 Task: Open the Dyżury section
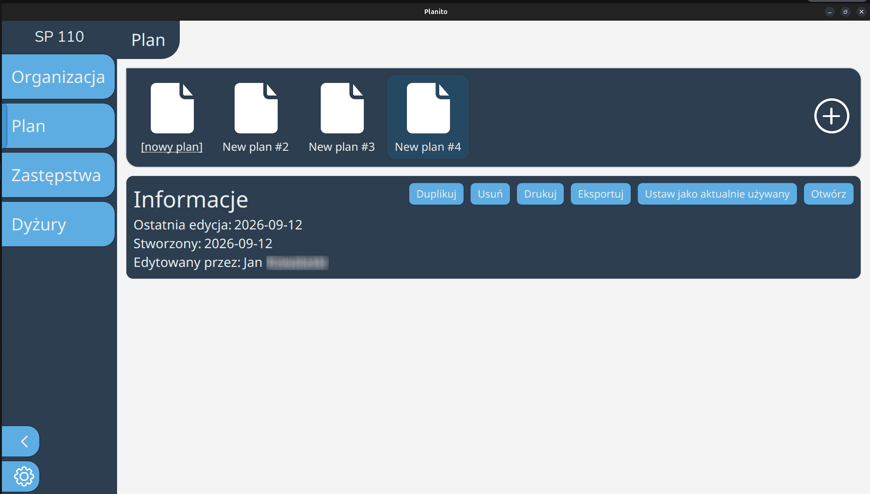click(x=58, y=224)
